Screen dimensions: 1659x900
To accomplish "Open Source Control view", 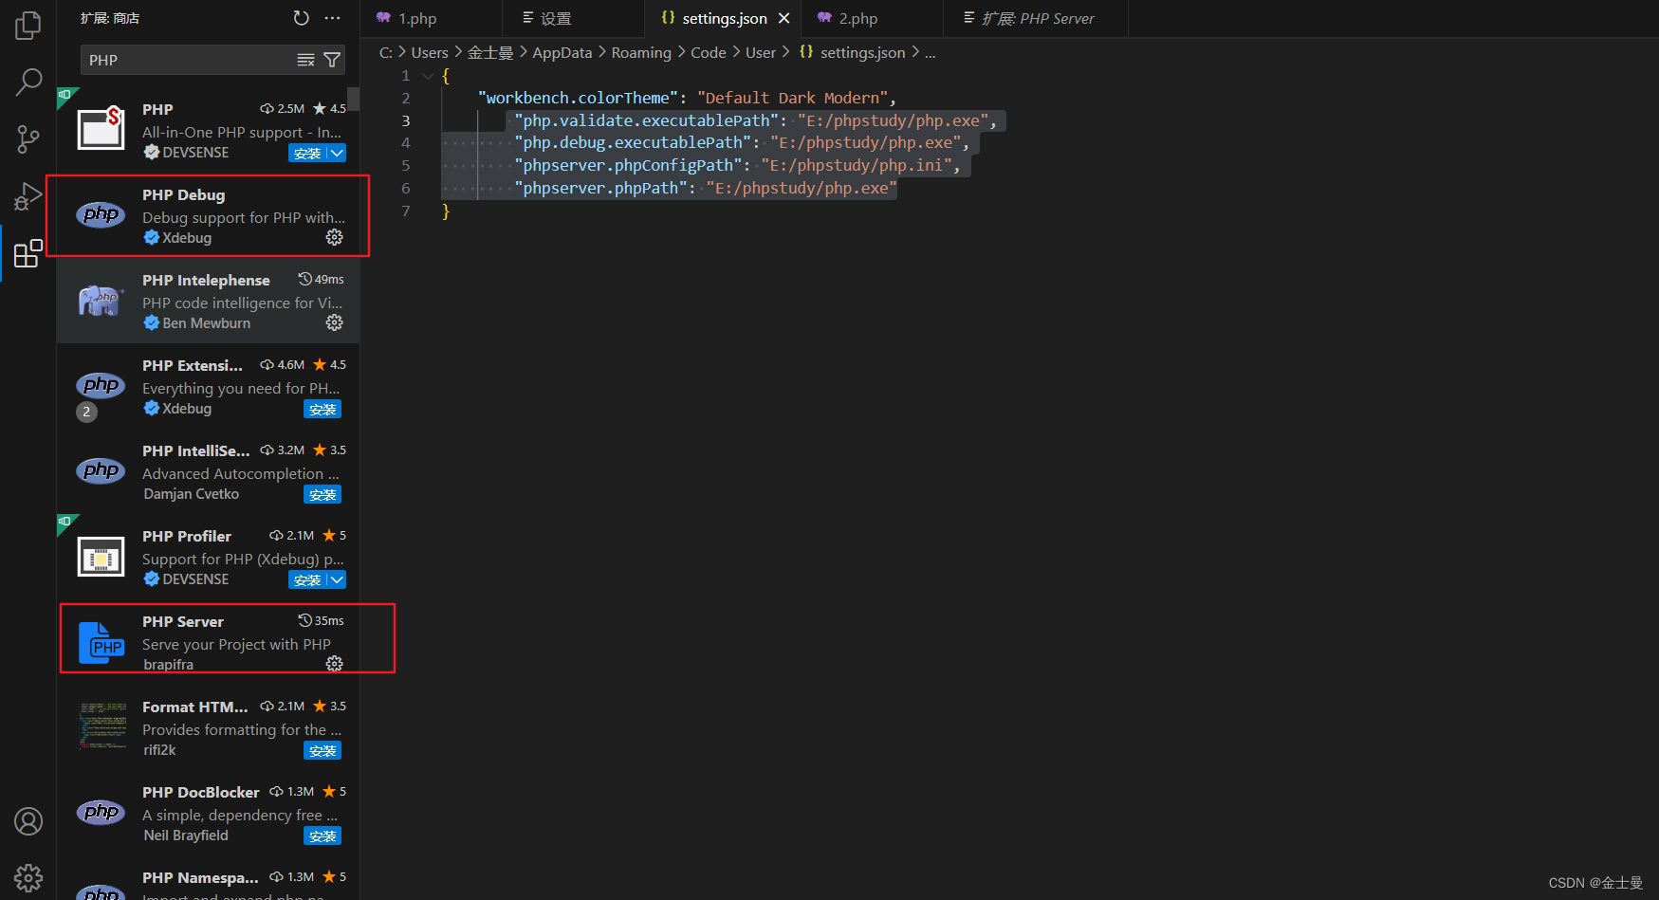I will coord(28,139).
